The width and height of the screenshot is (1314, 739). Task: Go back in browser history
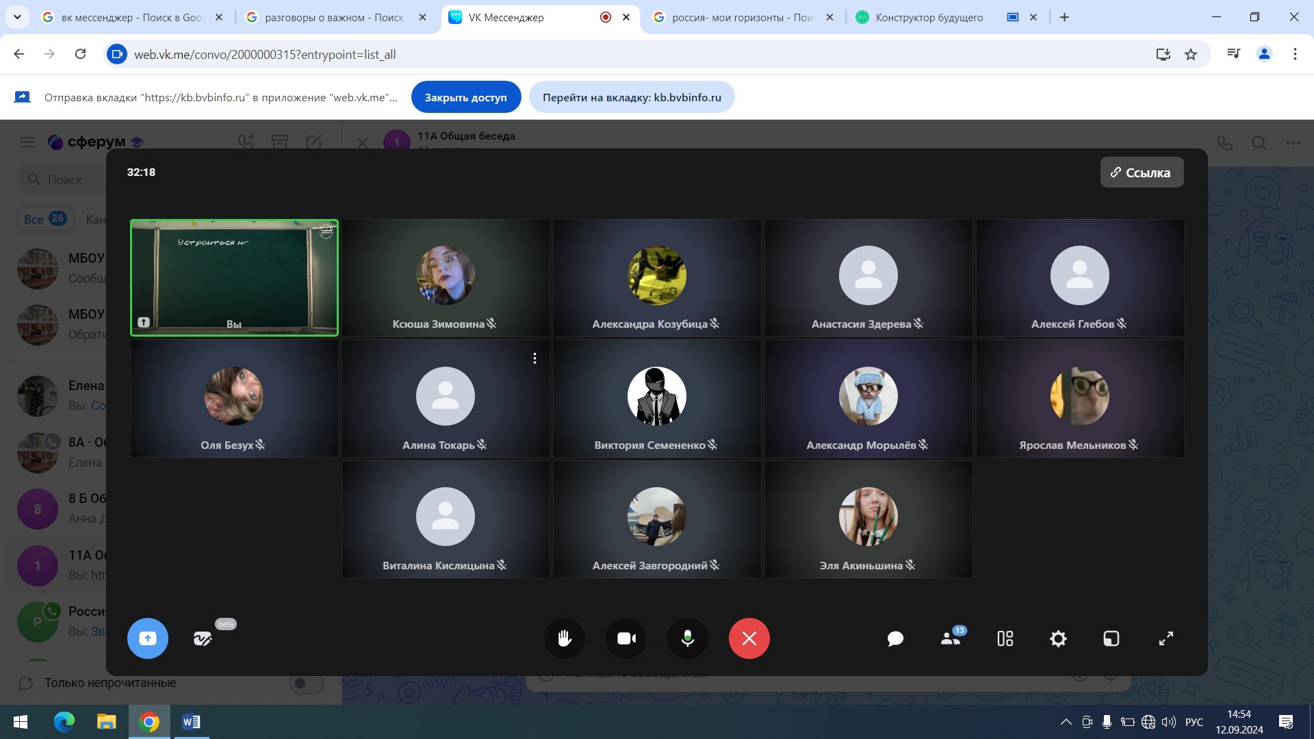(19, 54)
